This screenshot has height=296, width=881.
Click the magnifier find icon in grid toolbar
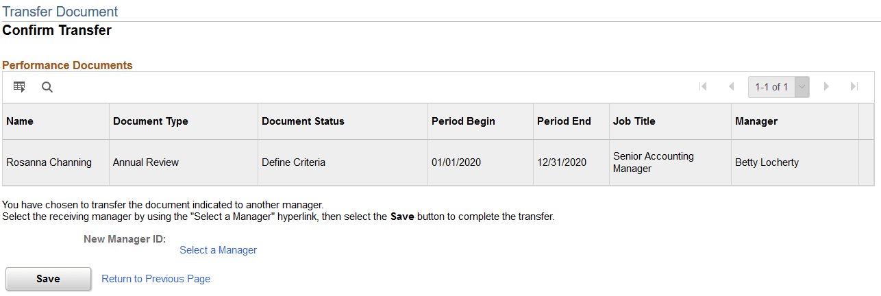[47, 87]
